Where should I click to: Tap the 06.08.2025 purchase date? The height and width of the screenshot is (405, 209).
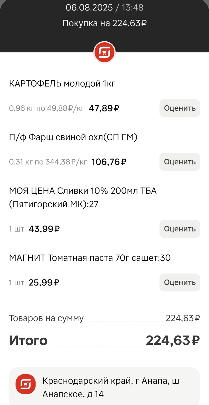(x=89, y=7)
